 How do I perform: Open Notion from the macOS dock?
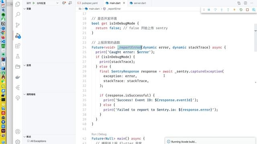point(3,24)
